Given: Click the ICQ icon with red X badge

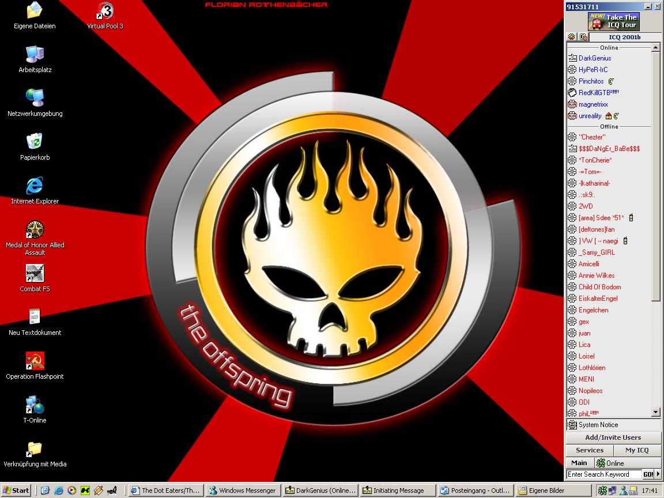Looking at the screenshot, I should pyautogui.click(x=583, y=37).
